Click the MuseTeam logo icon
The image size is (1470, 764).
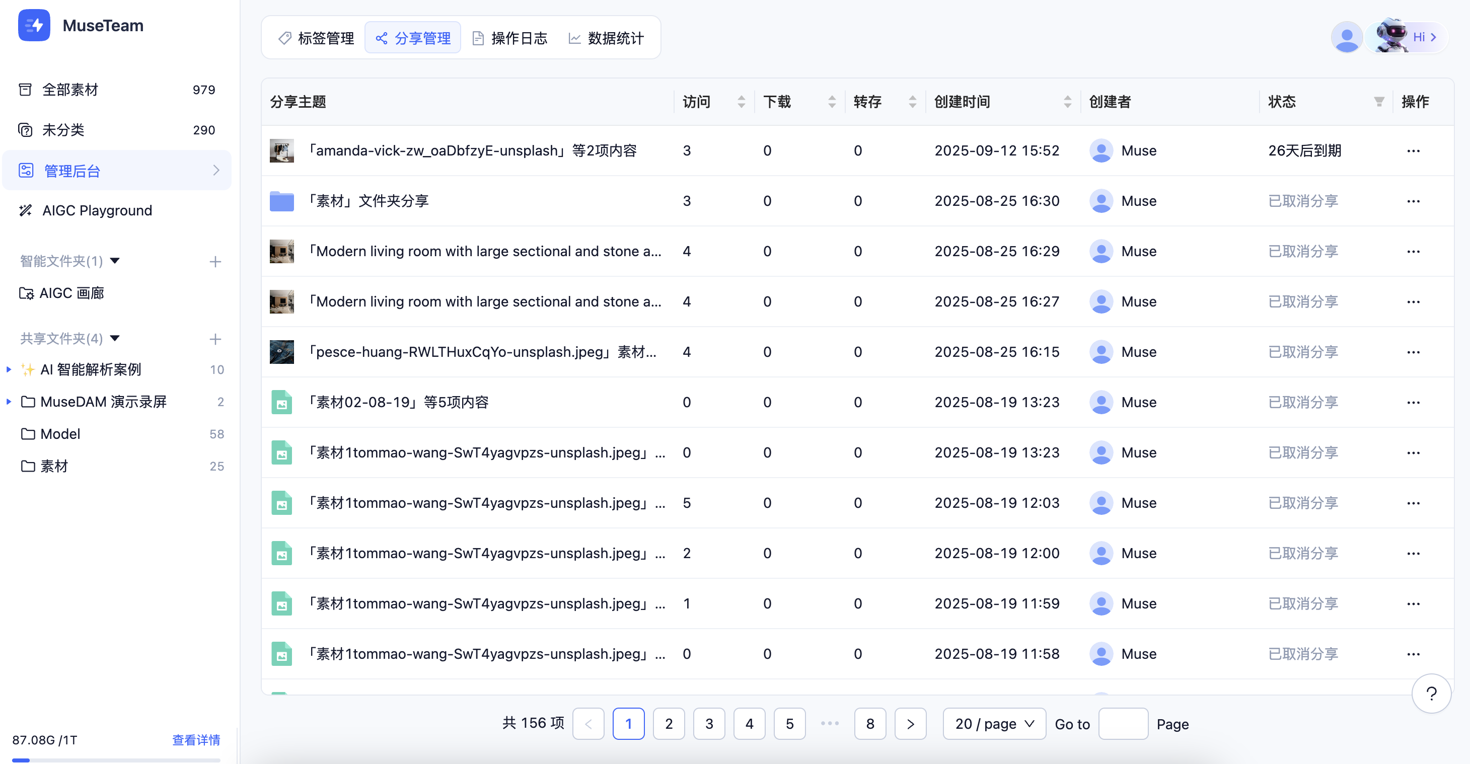34,25
